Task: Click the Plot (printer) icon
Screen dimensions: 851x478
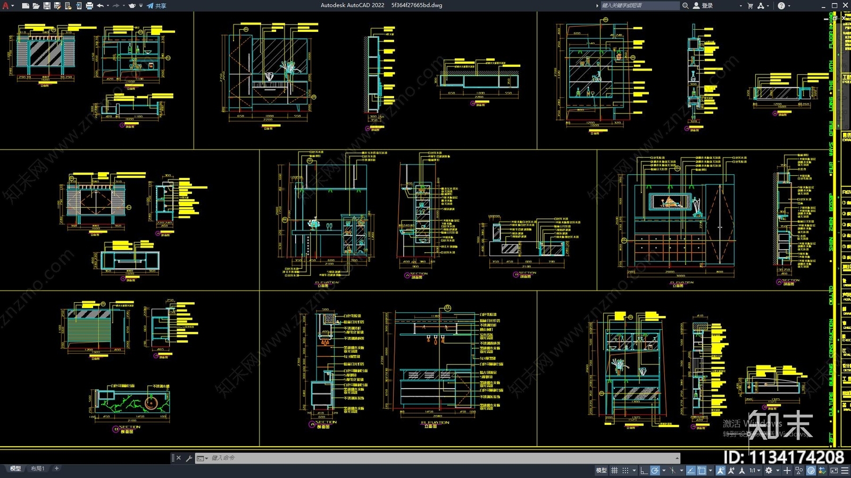Action: click(x=89, y=5)
